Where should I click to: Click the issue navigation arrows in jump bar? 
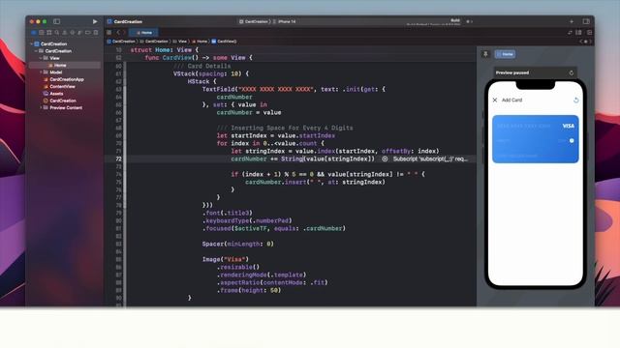pyautogui.click(x=585, y=41)
